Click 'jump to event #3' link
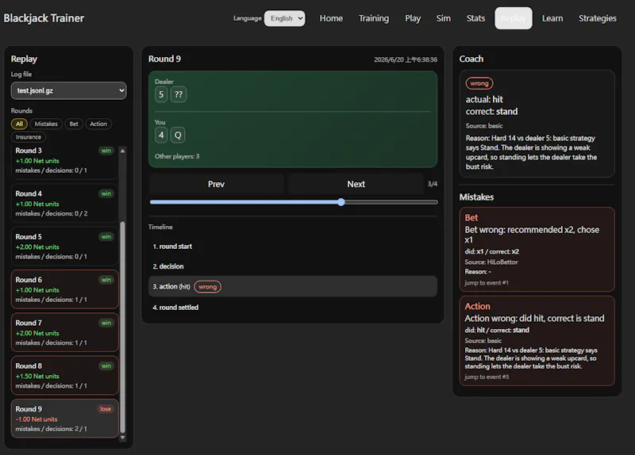Viewport: 635px width, 455px height. coord(487,377)
